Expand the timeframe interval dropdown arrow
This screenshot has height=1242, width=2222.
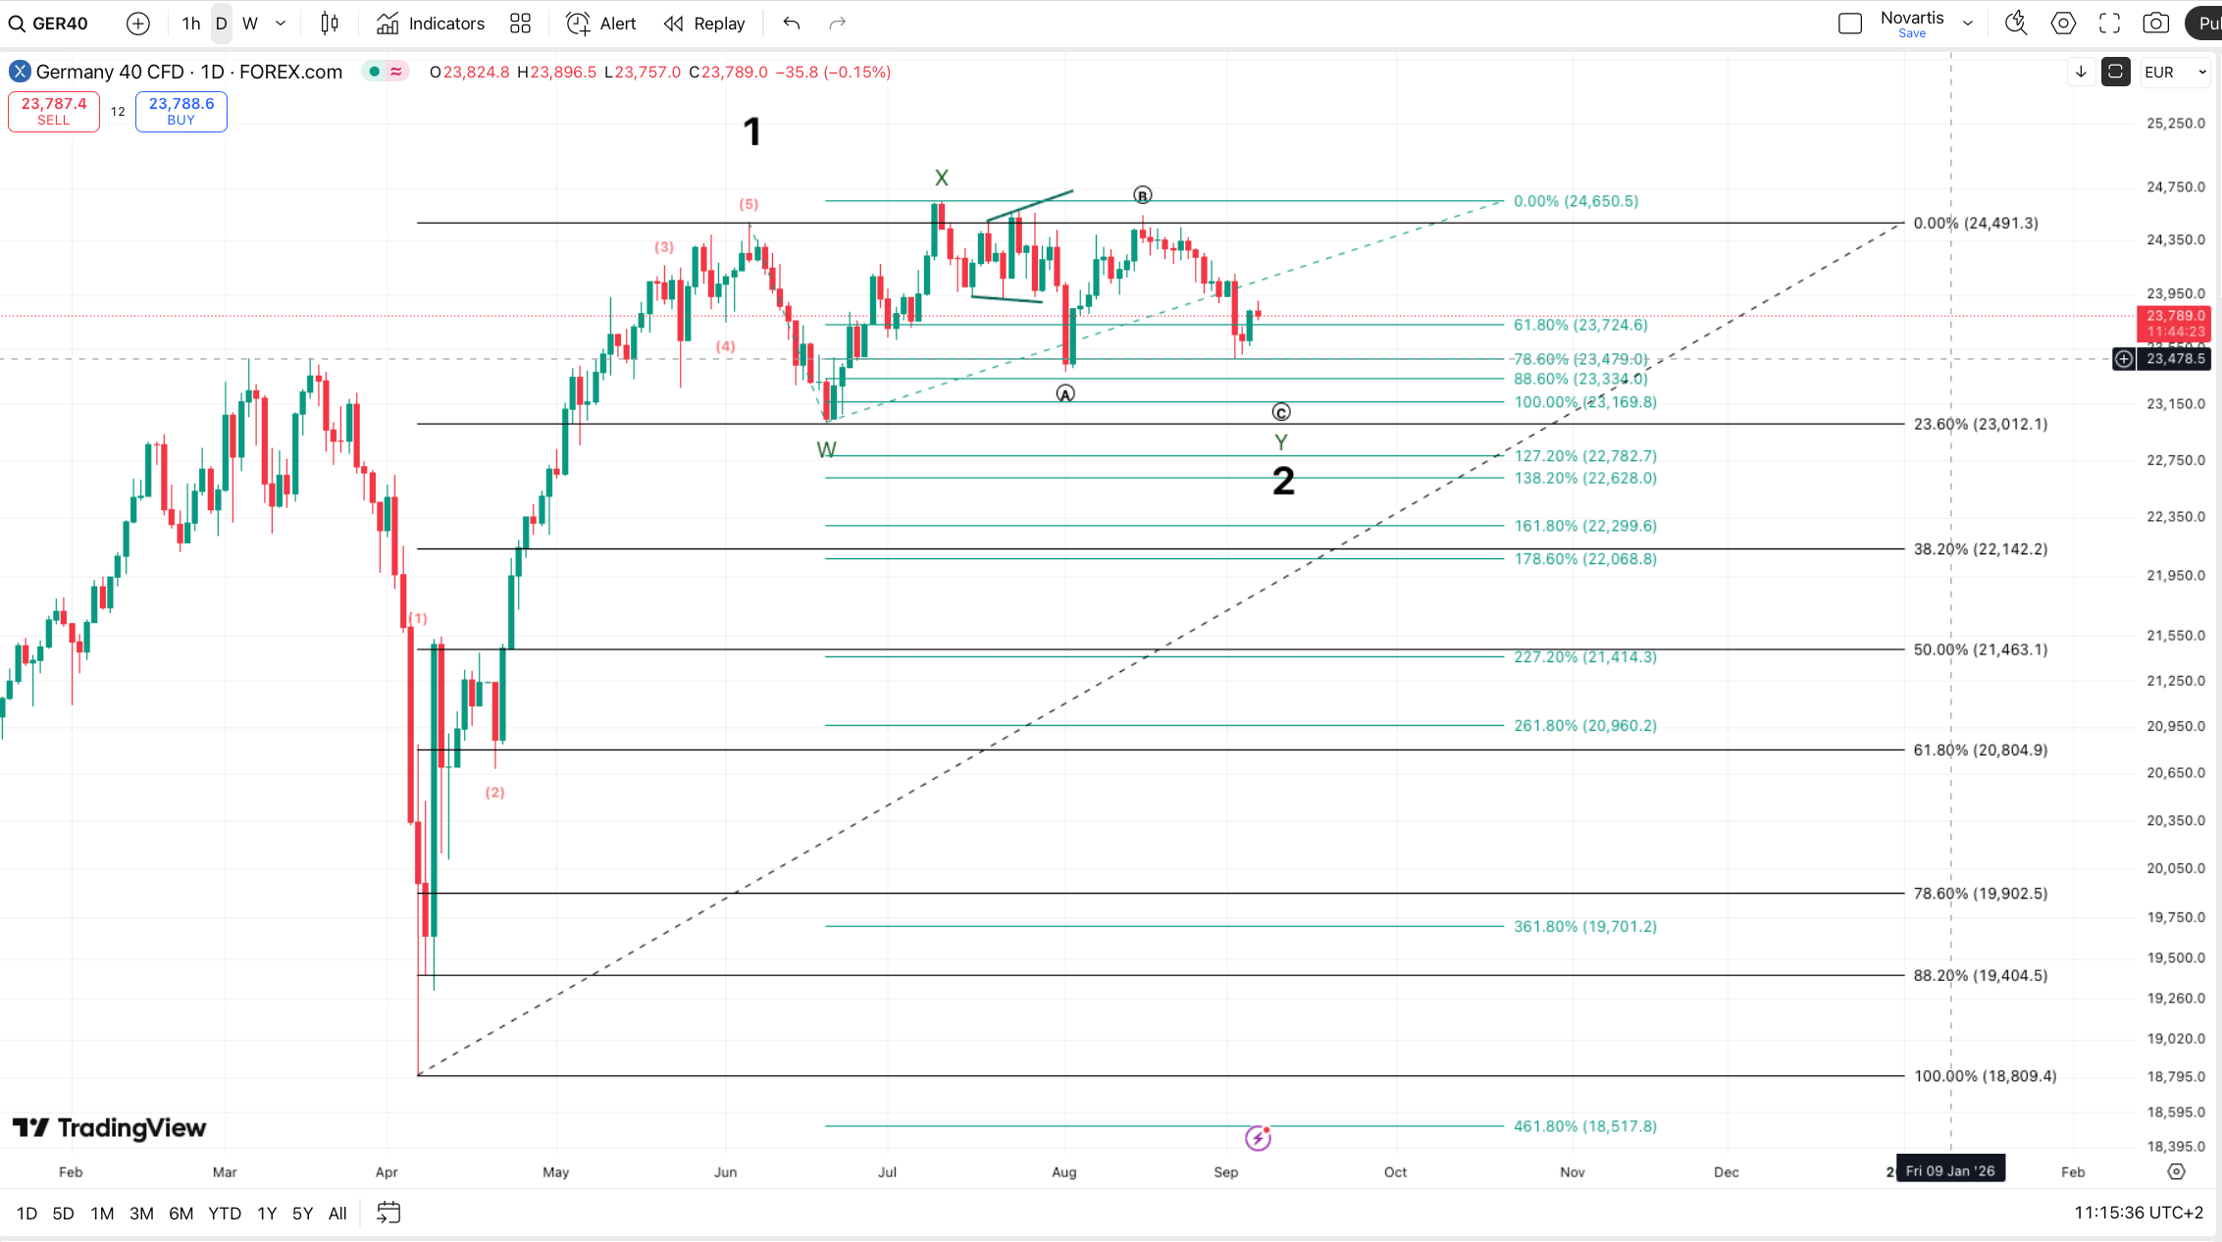click(282, 24)
